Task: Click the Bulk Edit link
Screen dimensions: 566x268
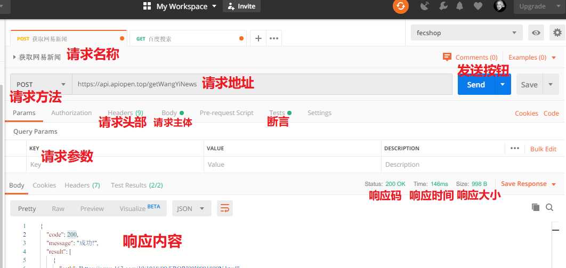Action: [x=543, y=149]
